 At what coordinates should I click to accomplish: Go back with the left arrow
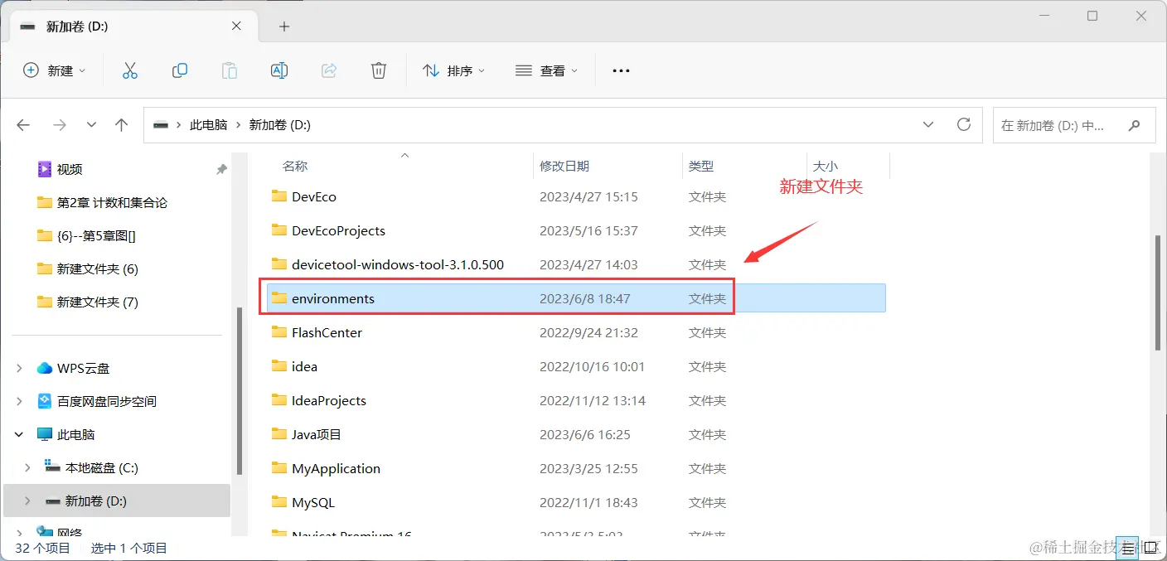pyautogui.click(x=23, y=125)
